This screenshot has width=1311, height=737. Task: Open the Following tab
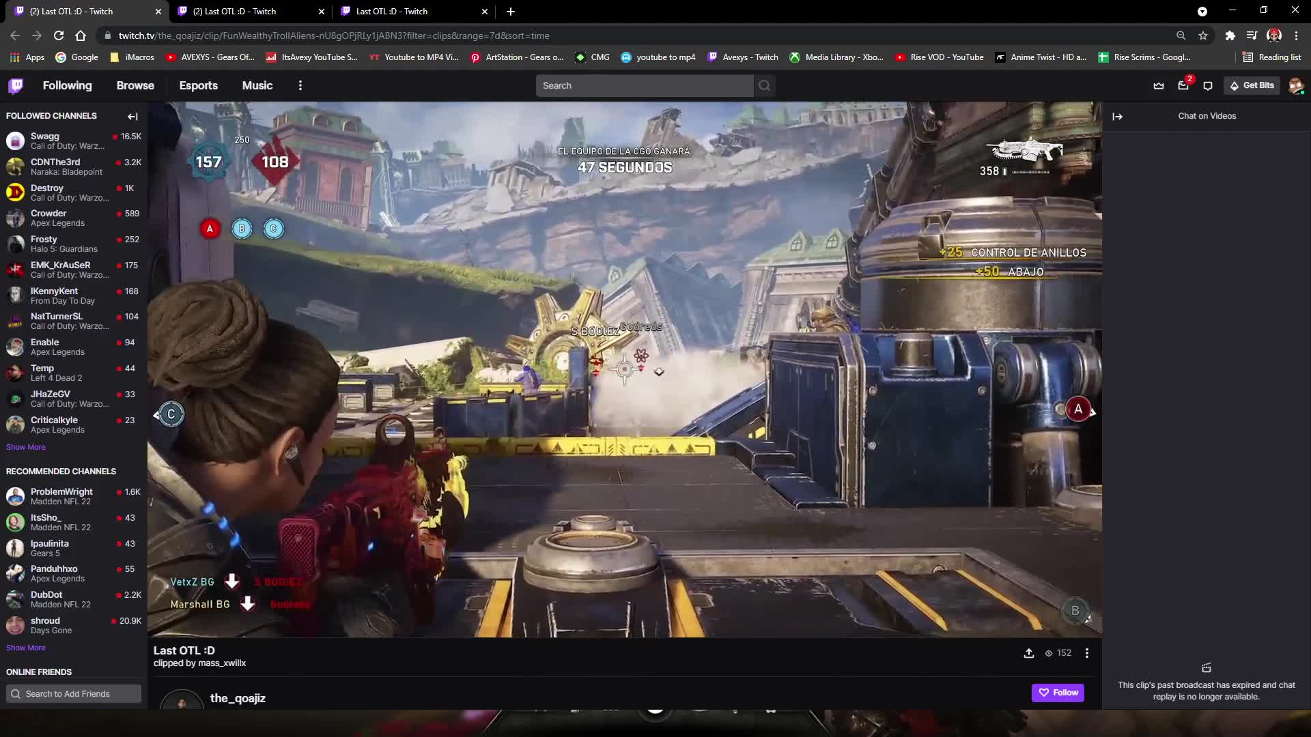(67, 85)
